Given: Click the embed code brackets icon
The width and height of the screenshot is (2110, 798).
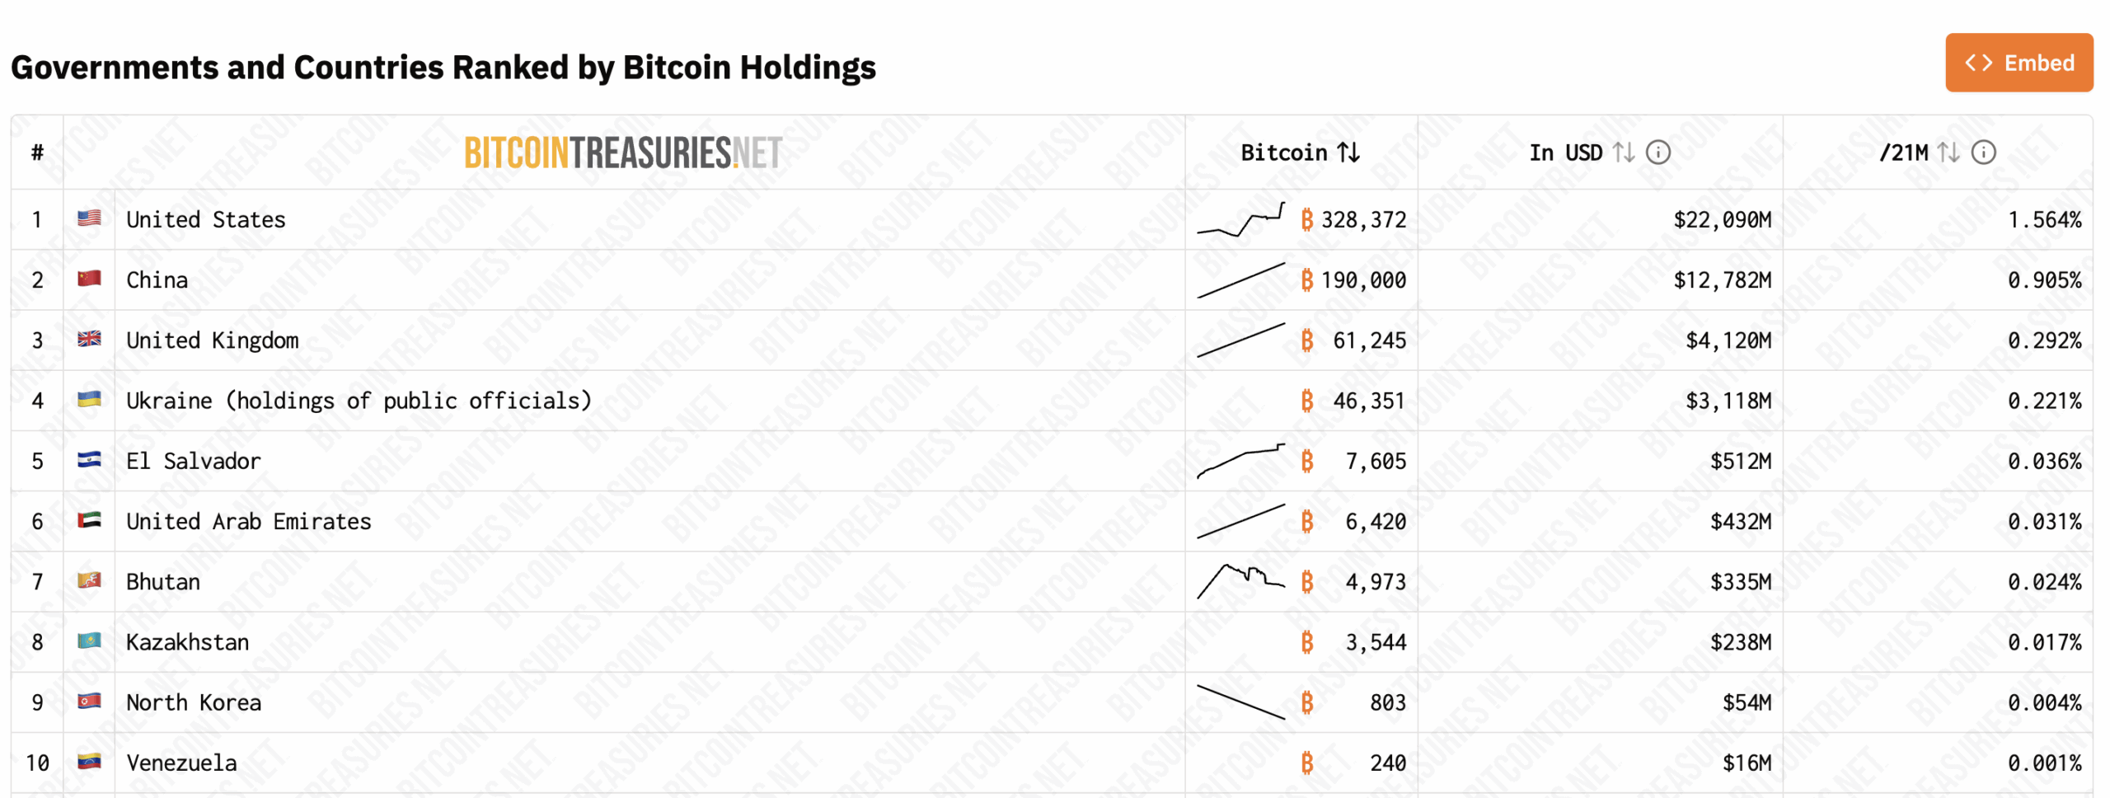Looking at the screenshot, I should coord(1978,62).
